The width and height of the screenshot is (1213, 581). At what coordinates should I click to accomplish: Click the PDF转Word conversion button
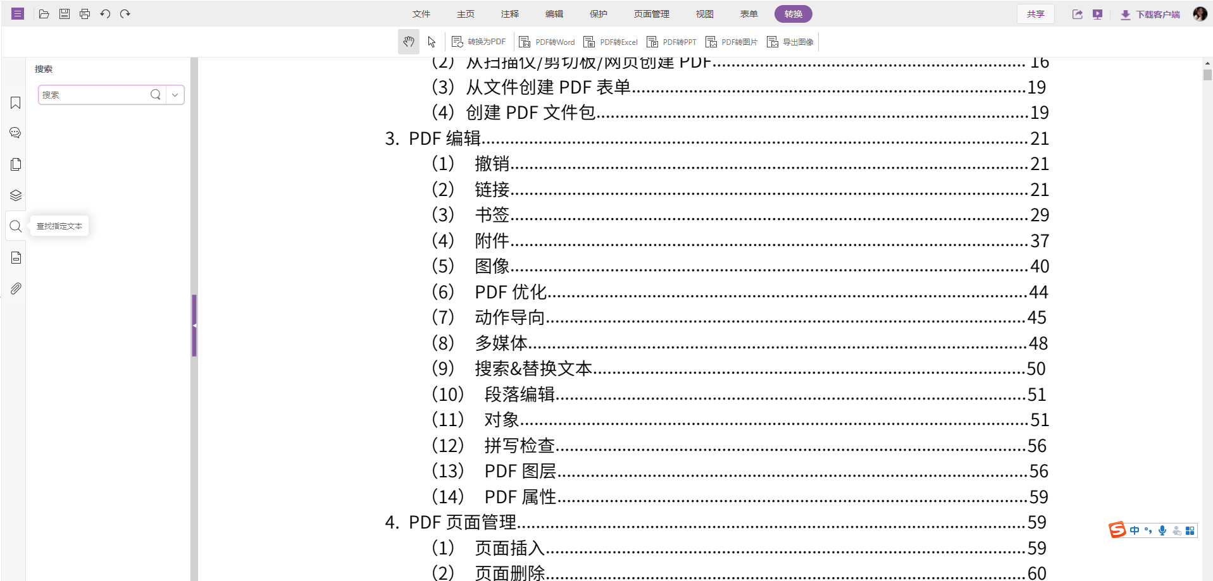[x=547, y=42]
